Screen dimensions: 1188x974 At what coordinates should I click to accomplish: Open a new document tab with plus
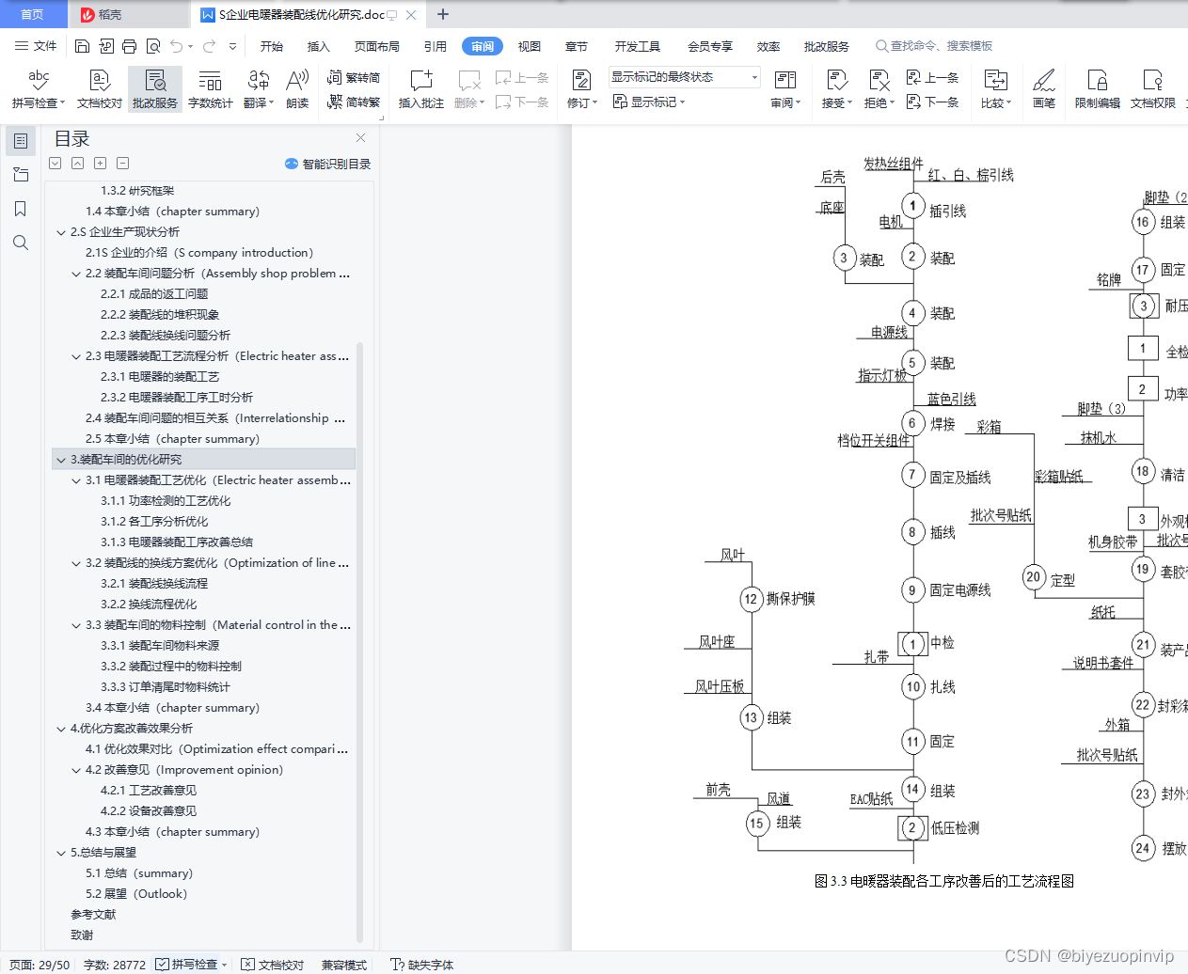443,14
